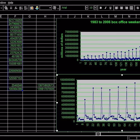Sort ascending with the A-Z icon
The image size is (140, 140).
click(x=21, y=8)
